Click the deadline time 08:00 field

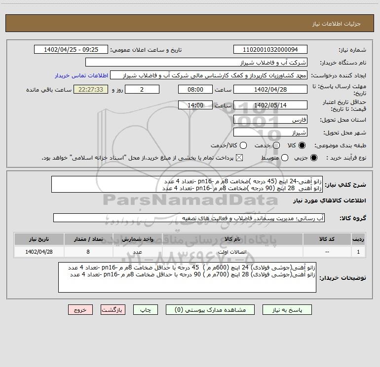[x=195, y=89]
